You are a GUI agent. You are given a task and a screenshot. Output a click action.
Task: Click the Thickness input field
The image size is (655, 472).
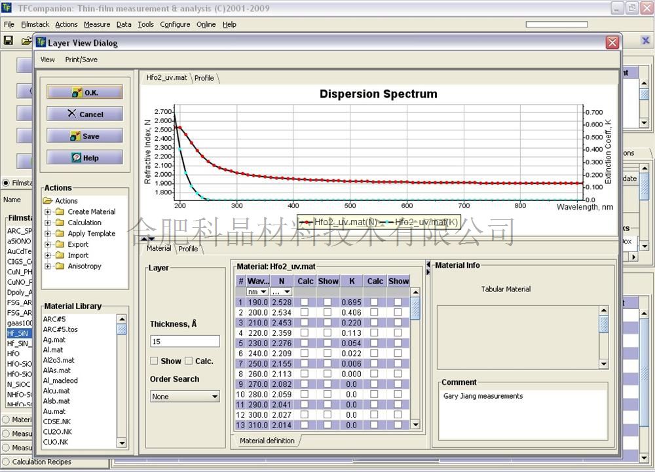pyautogui.click(x=185, y=341)
